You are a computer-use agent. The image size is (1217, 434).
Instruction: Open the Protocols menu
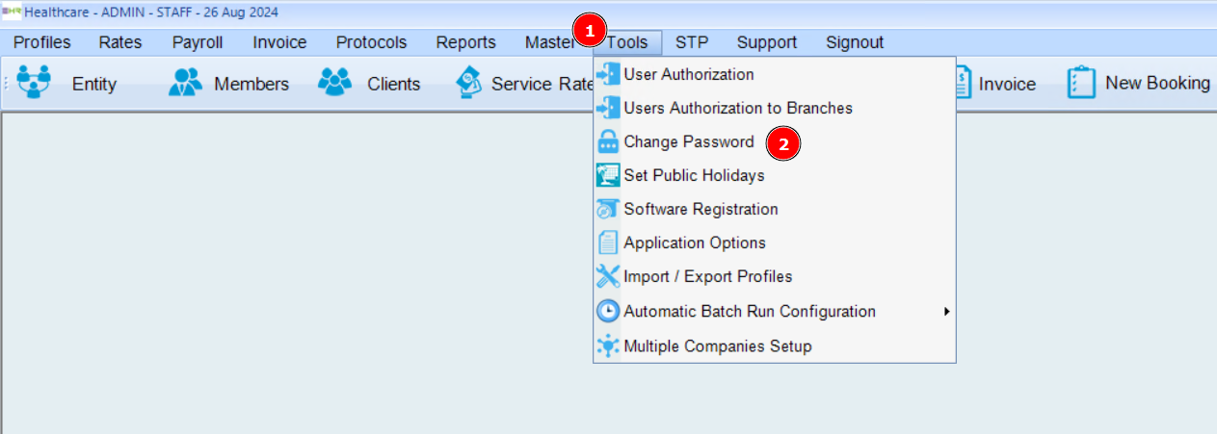[x=371, y=42]
